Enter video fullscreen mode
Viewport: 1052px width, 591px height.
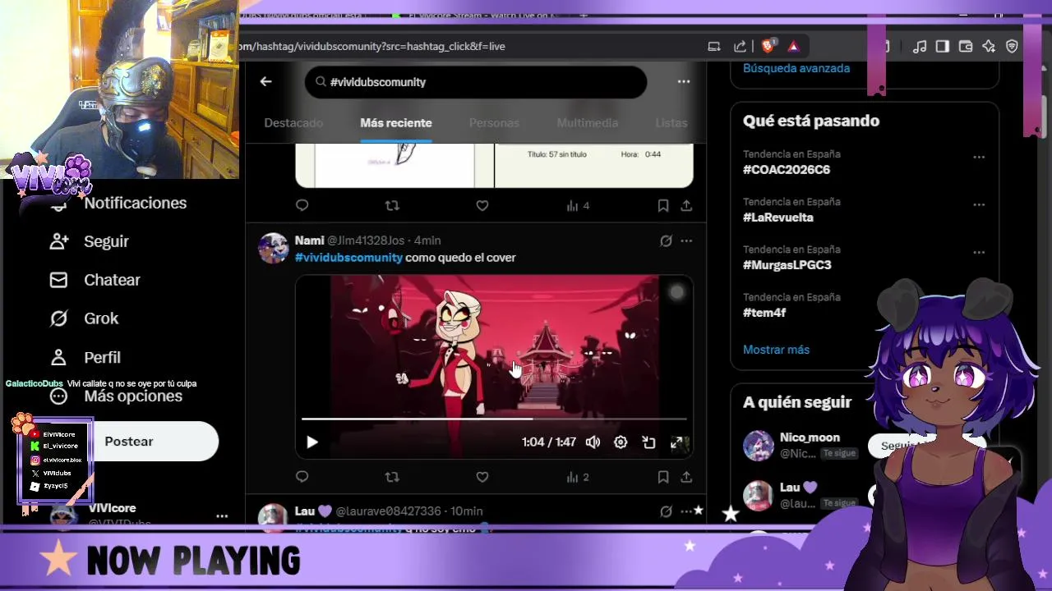[x=676, y=442]
